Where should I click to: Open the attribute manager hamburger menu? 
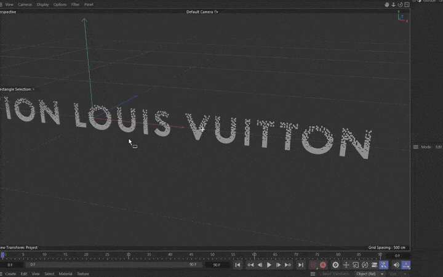(415, 147)
